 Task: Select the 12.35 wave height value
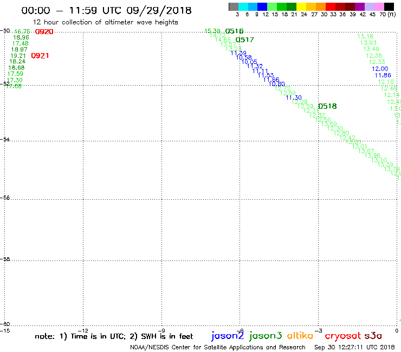(x=374, y=56)
